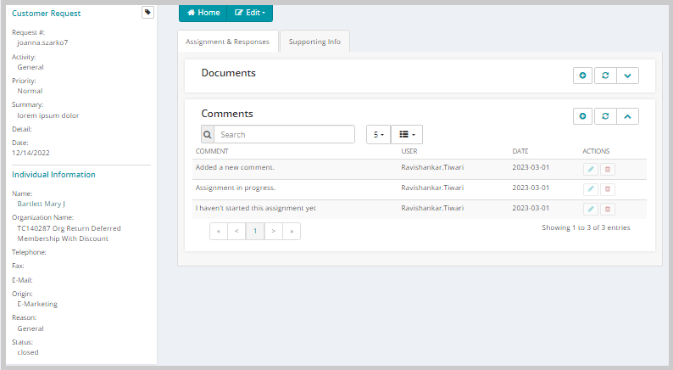Add a new document with plus icon
The height and width of the screenshot is (370, 673).
pyautogui.click(x=582, y=76)
